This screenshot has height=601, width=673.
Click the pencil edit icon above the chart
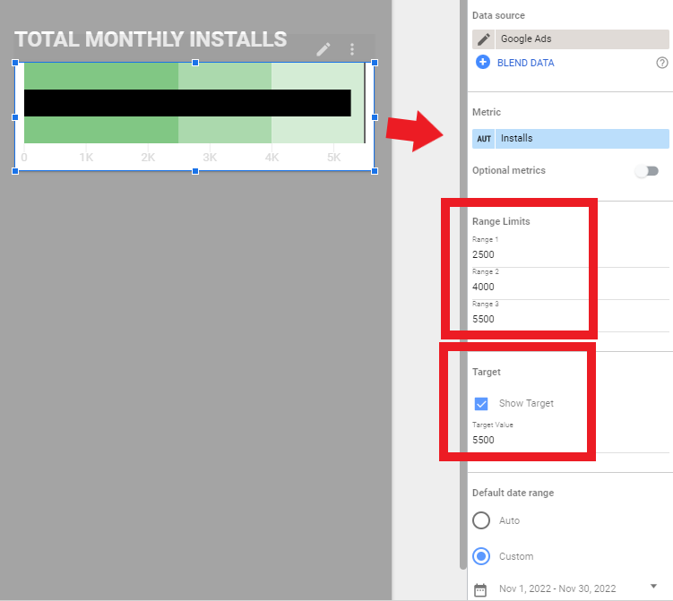(324, 49)
